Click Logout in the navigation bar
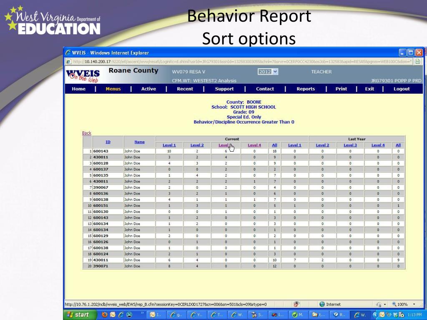This screenshot has width=427, height=320. coord(402,89)
